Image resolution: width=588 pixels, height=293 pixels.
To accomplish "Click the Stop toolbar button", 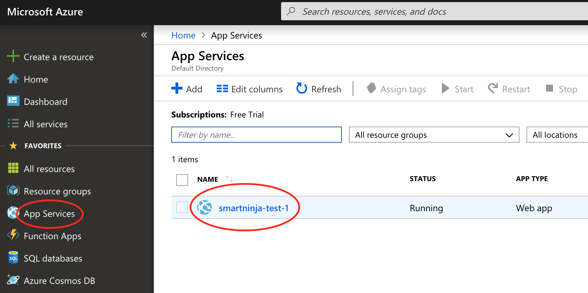I will coord(561,89).
